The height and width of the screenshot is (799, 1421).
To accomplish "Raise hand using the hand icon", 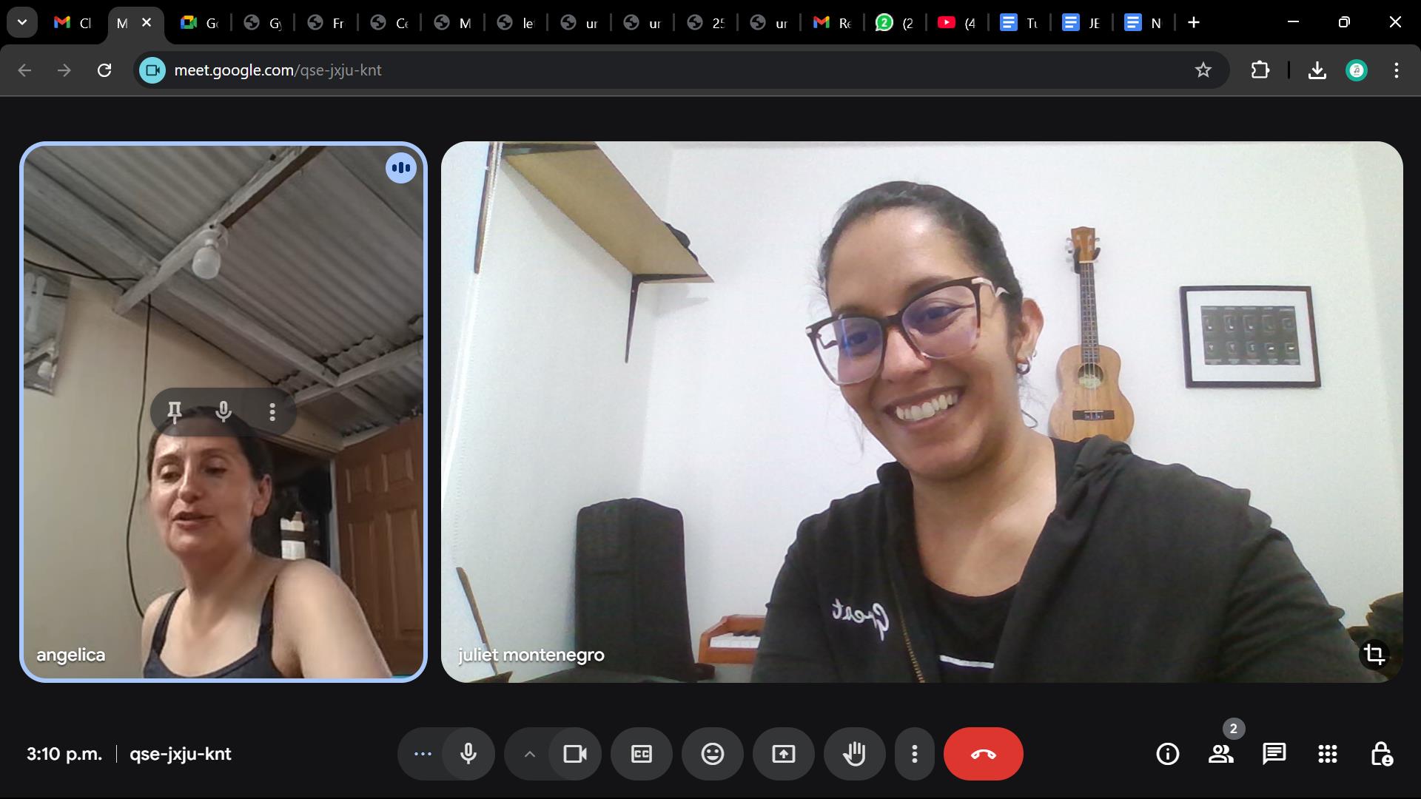I will pos(854,754).
